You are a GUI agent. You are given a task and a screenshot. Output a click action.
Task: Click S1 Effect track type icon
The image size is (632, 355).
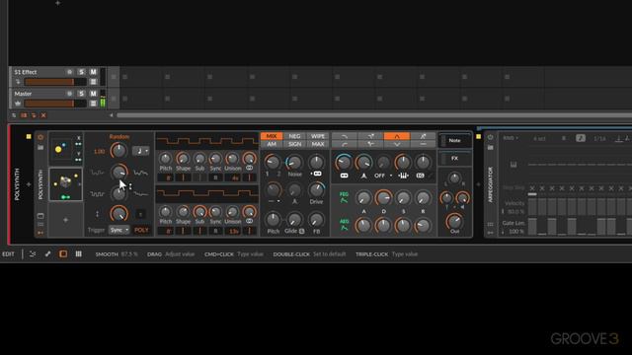[18, 82]
